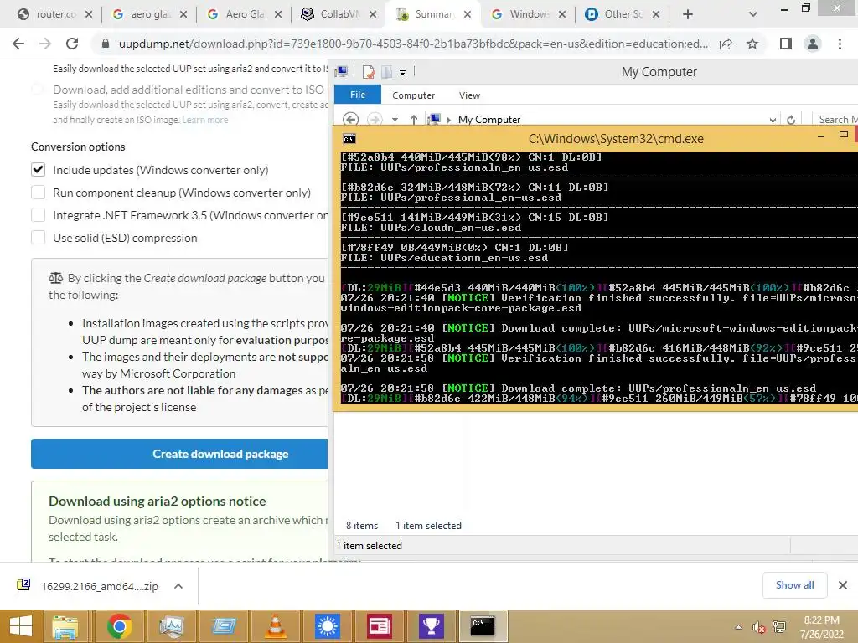
Task: Enable Use solid (ESD) compression
Action: (x=38, y=238)
